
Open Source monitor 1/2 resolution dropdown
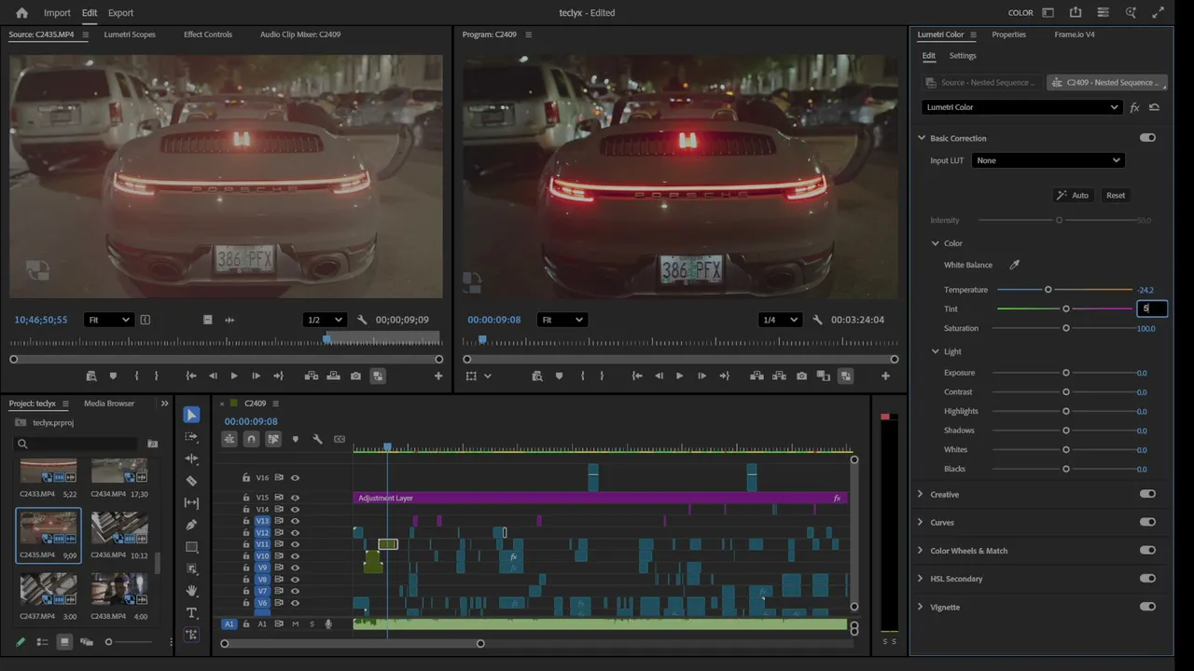tap(326, 320)
